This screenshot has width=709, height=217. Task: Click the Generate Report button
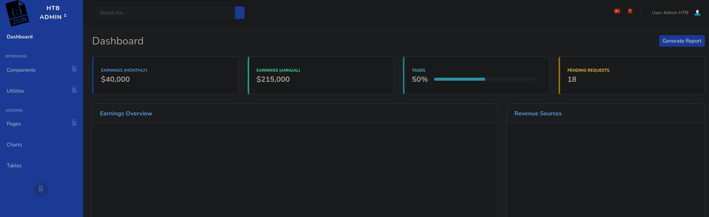[682, 41]
